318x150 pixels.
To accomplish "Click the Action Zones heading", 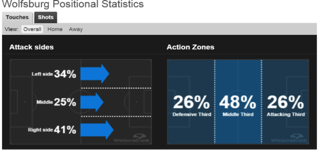I will click(x=190, y=47).
